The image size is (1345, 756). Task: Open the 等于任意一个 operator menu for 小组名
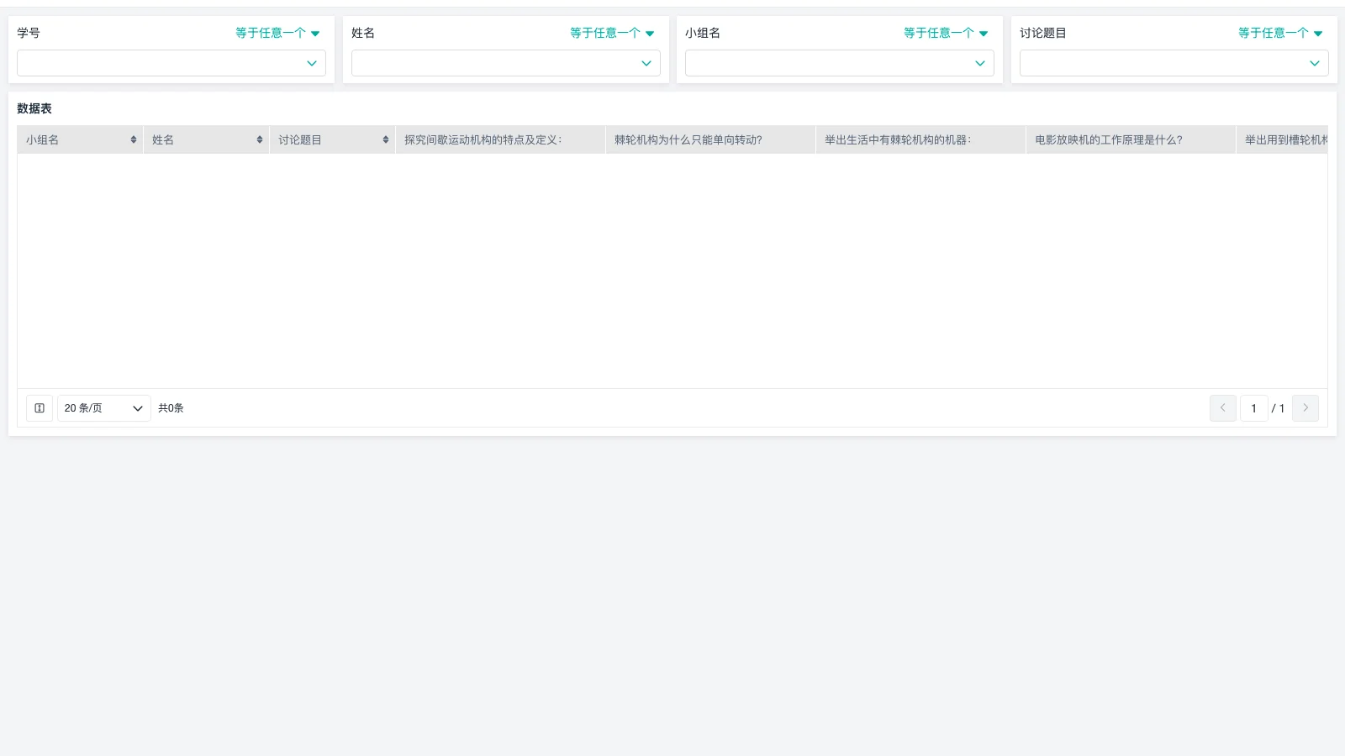pos(945,33)
